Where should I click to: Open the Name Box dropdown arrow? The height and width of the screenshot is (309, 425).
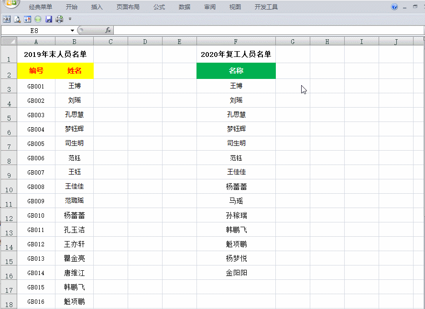[72, 31]
